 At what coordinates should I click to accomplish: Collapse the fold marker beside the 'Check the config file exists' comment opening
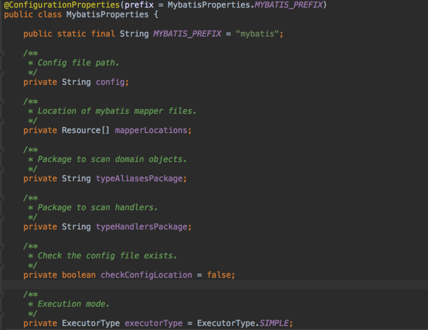2,247
